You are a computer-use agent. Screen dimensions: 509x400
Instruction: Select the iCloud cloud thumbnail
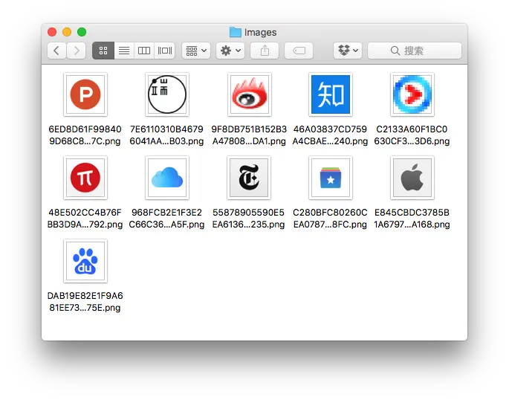167,178
